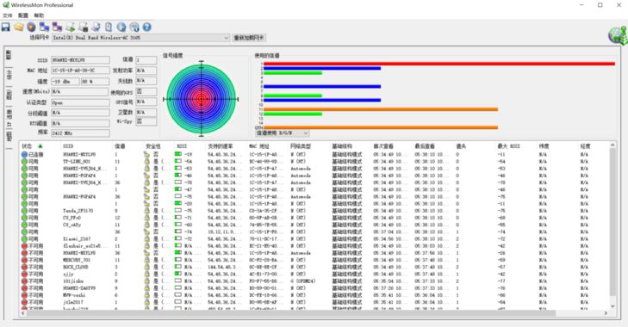The image size is (628, 327).
Task: Open the 文件 (File) menu
Action: click(x=7, y=15)
